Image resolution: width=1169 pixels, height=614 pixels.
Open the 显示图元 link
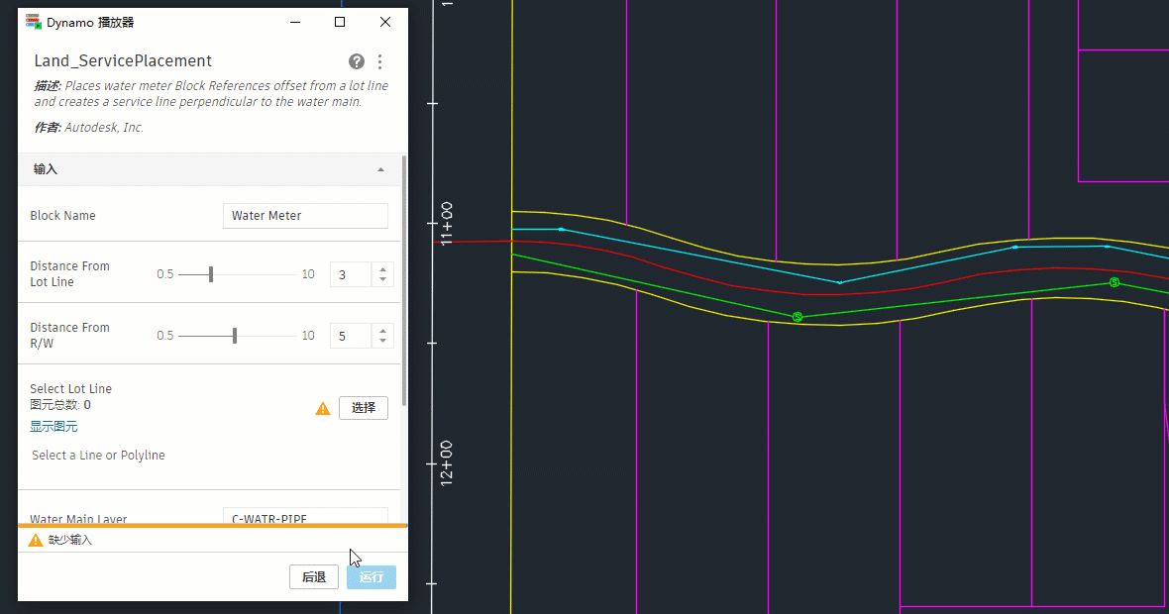(x=53, y=426)
